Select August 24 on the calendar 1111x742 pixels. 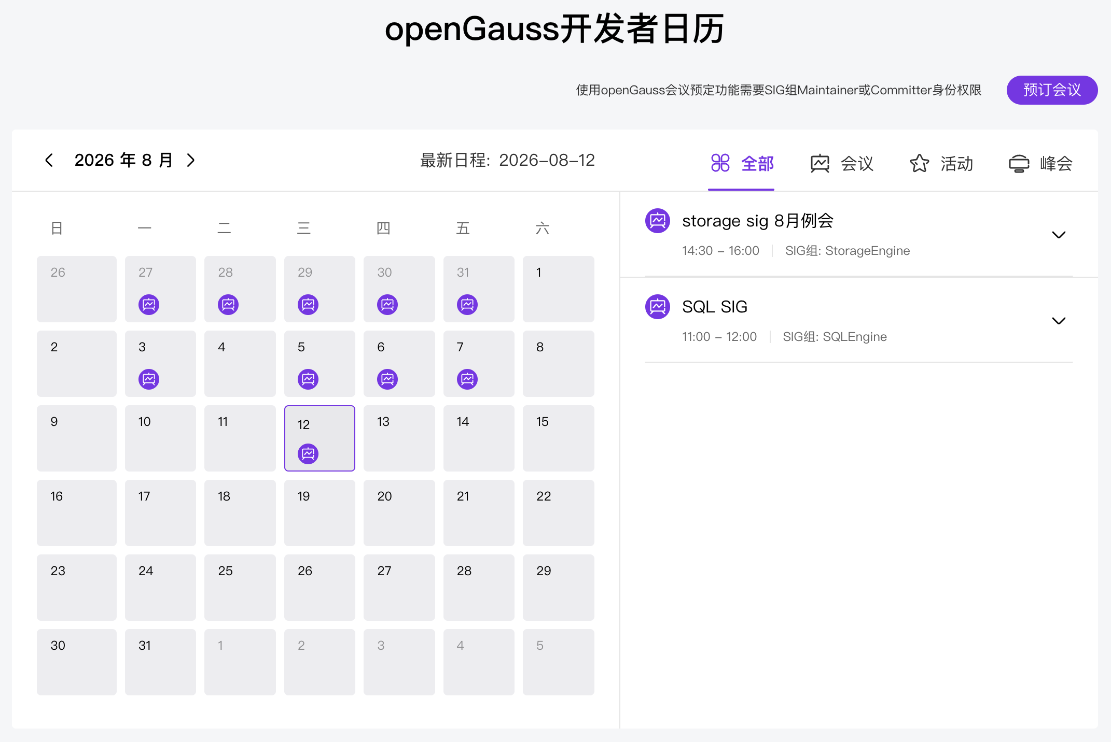tap(160, 588)
